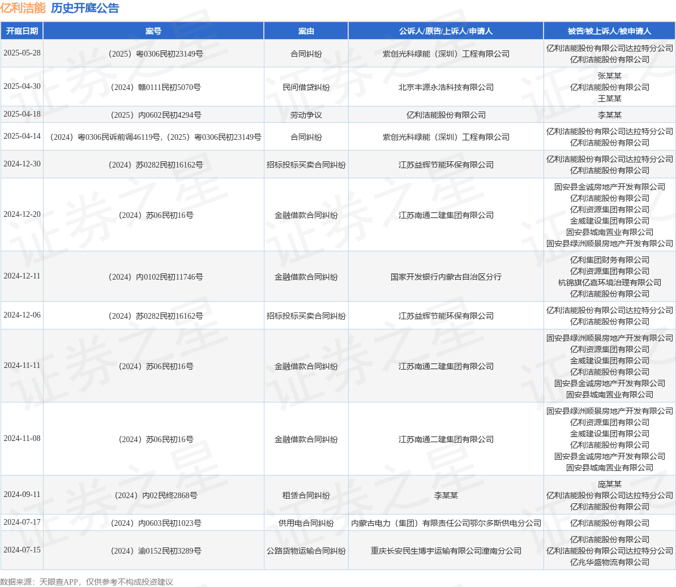The image size is (676, 587).
Task: Click defendant 亿利集团财务有限公司
Action: 610,260
